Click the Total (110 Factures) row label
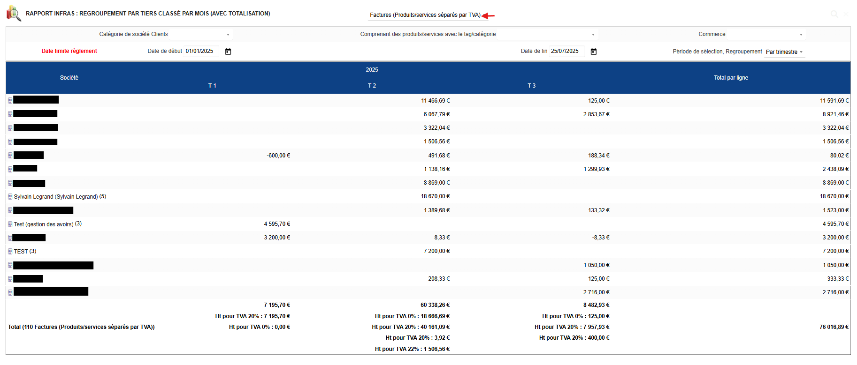 click(x=81, y=327)
